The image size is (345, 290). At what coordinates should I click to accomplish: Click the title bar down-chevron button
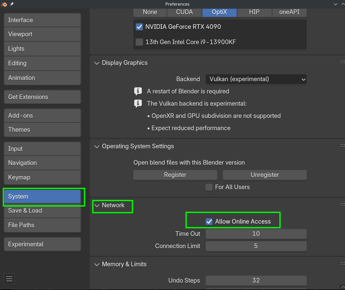(336, 4)
